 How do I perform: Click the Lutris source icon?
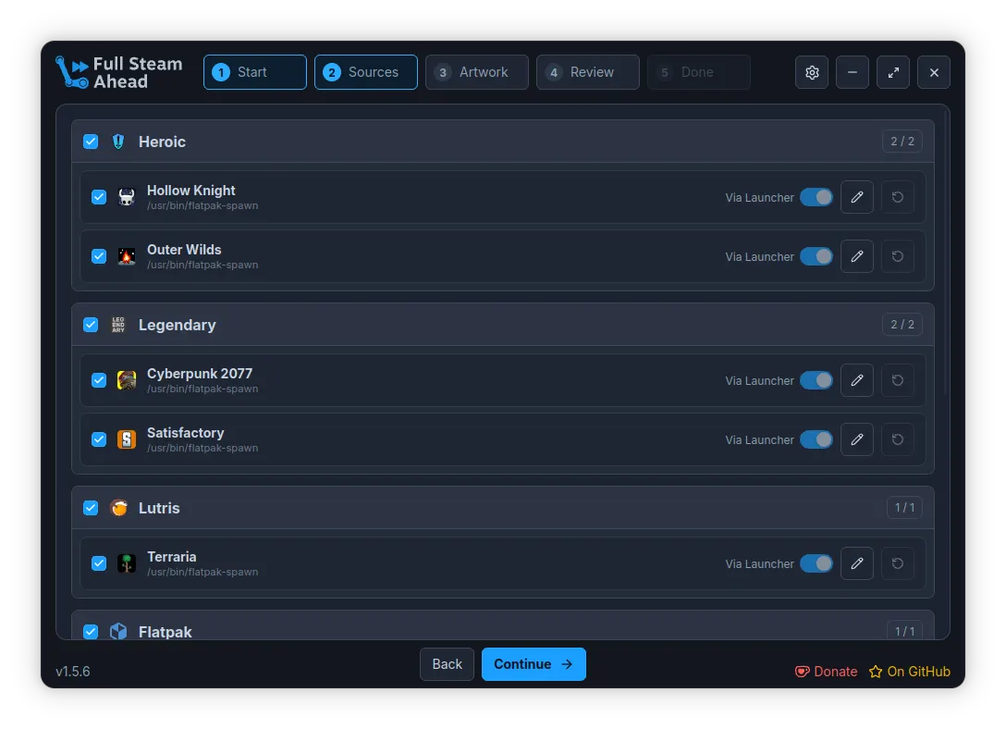(x=118, y=508)
